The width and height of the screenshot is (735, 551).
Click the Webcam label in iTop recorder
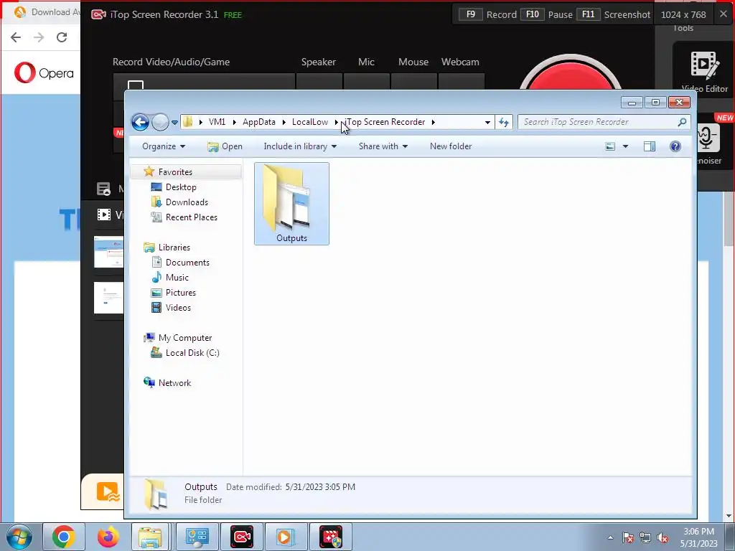pyautogui.click(x=460, y=62)
